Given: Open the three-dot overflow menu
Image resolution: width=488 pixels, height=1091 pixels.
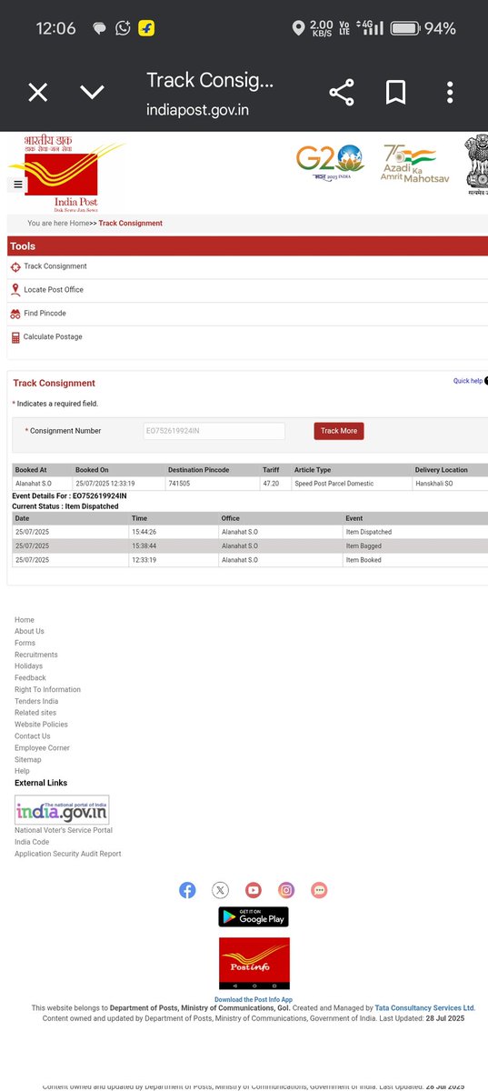Looking at the screenshot, I should point(450,92).
